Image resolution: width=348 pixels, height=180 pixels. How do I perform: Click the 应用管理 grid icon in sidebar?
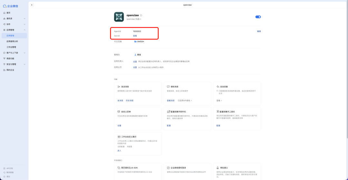pyautogui.click(x=5, y=30)
